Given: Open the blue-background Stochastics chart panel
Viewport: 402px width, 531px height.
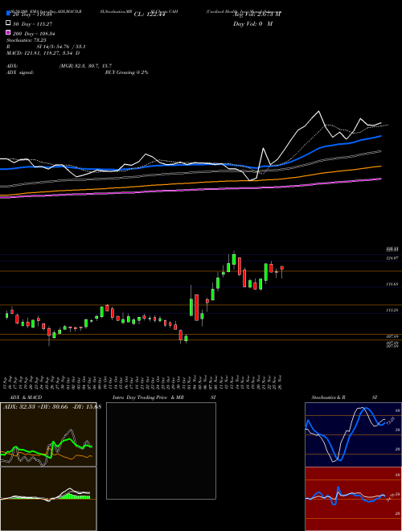Looking at the screenshot, I should point(353,434).
